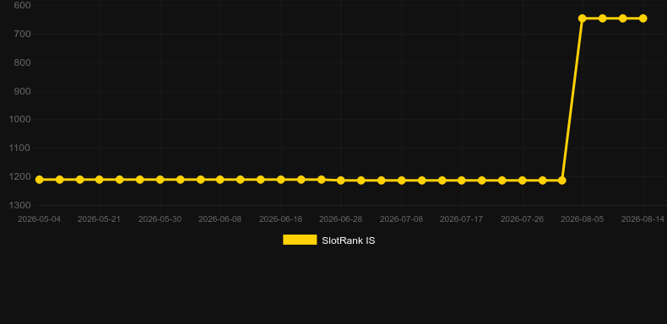Click the 2026-05-30 x-axis date label
The width and height of the screenshot is (667, 324).
[160, 219]
